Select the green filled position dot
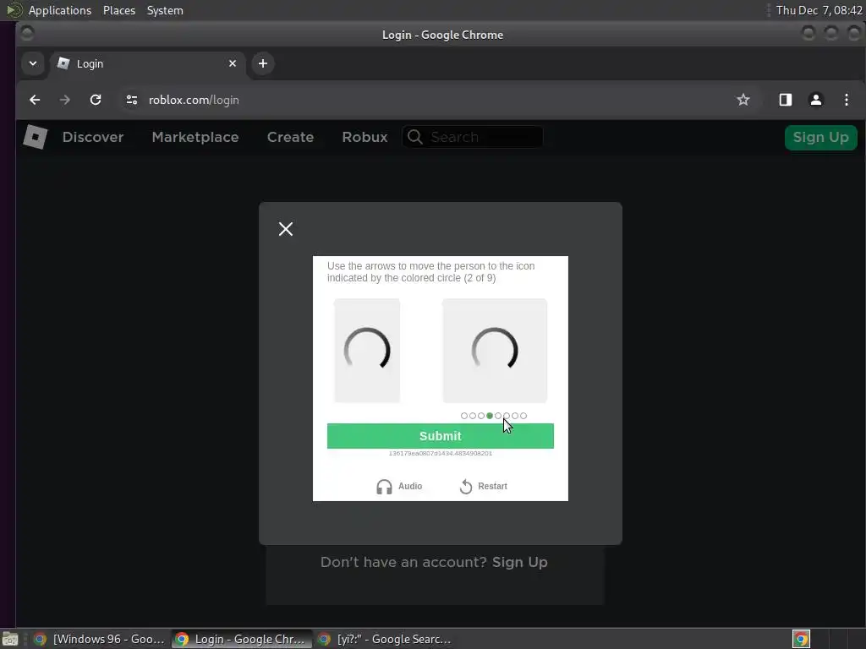866x649 pixels. click(x=490, y=416)
